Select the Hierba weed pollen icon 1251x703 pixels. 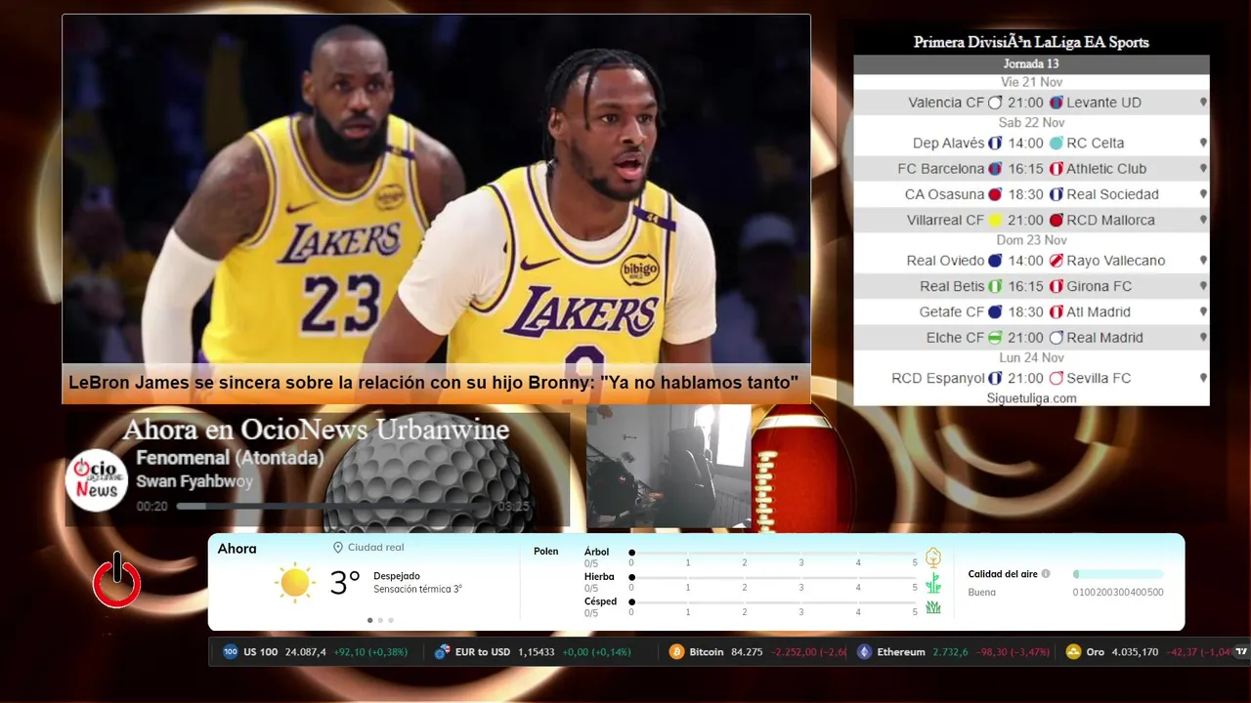(933, 583)
